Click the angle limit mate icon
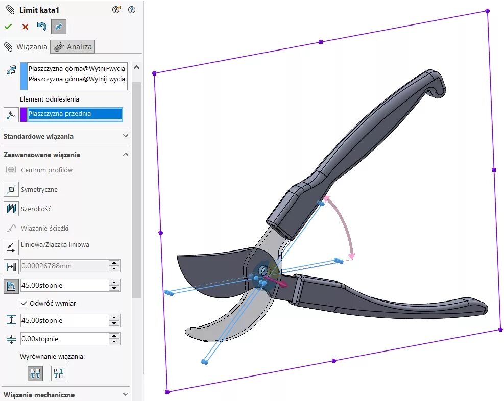504x401 pixels. pos(11,285)
